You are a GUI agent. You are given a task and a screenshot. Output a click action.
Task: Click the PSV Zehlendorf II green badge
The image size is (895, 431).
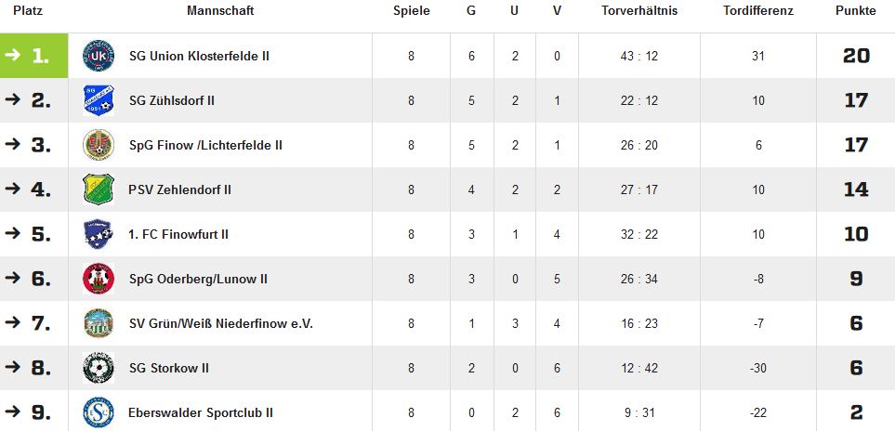(x=99, y=189)
